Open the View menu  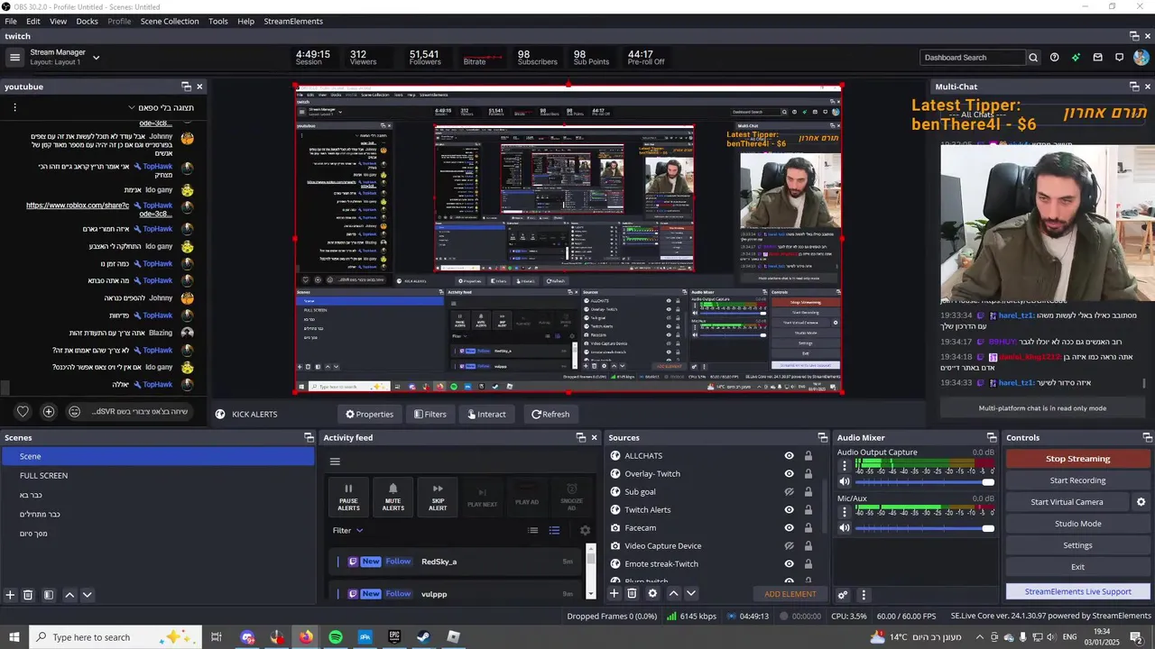click(x=58, y=21)
